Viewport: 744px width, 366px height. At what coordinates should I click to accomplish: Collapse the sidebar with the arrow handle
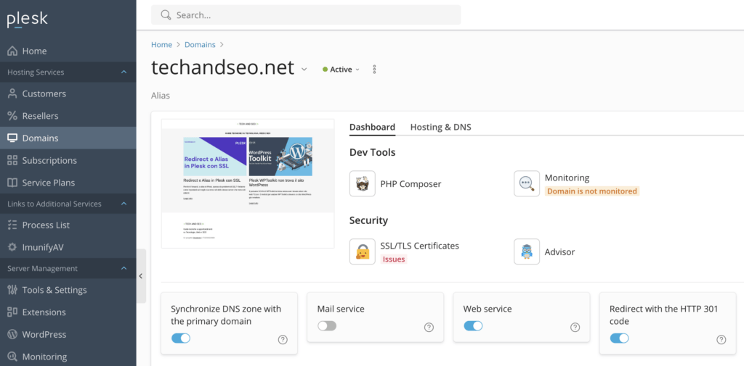click(x=141, y=276)
